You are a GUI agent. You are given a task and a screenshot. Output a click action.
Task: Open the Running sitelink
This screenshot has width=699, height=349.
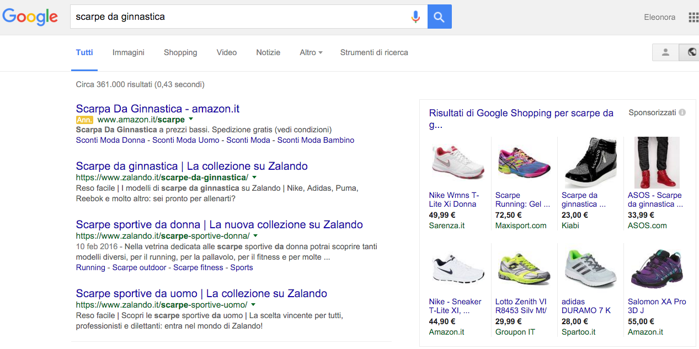pyautogui.click(x=90, y=267)
